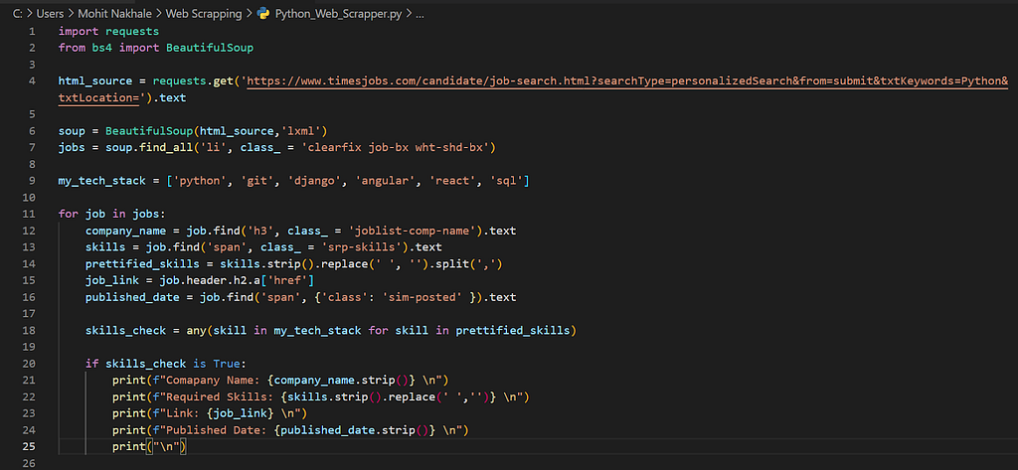Click the 'True' keyword on line 20
This screenshot has width=1018, height=470.
point(228,364)
